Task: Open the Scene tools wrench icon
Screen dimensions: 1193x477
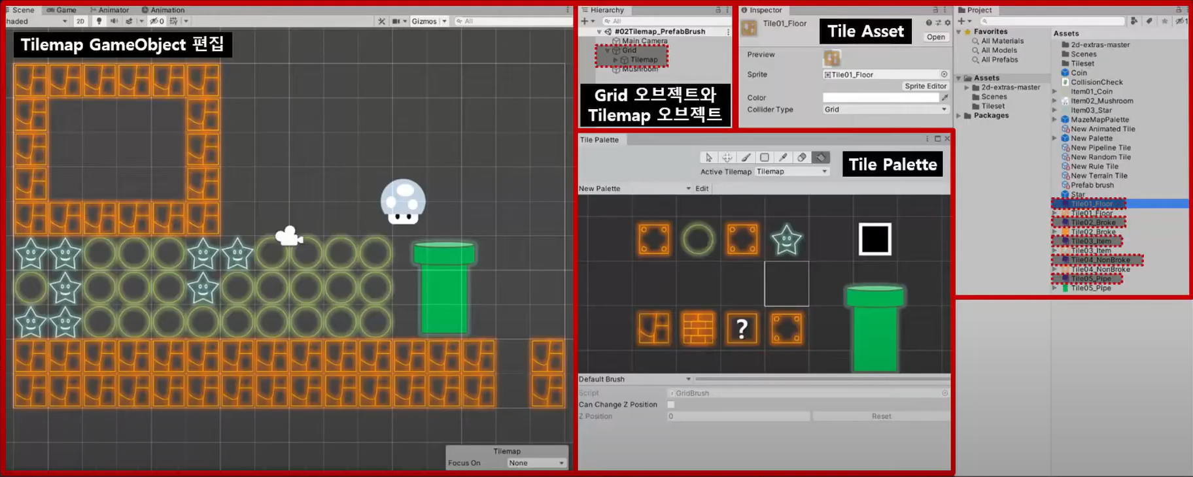Action: (x=382, y=21)
